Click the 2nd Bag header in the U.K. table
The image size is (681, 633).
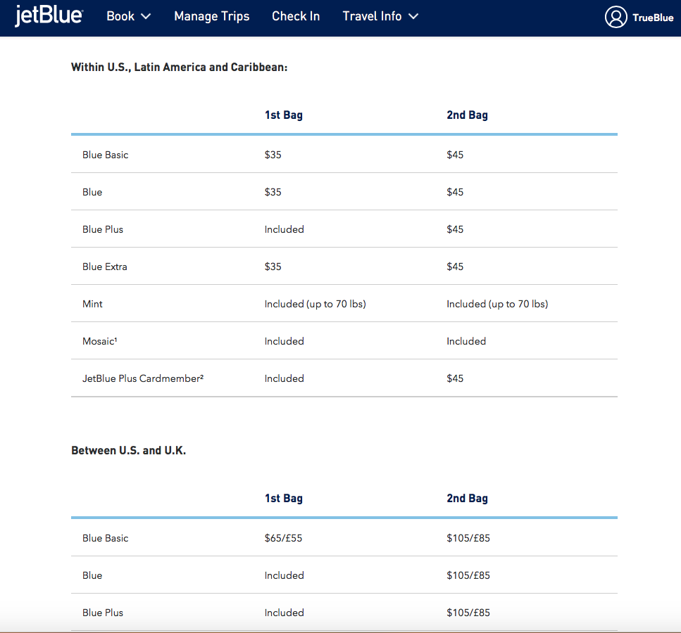click(468, 498)
